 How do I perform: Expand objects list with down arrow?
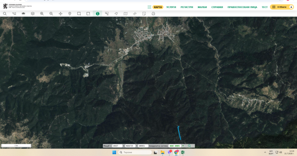pyautogui.click(x=291, y=7)
